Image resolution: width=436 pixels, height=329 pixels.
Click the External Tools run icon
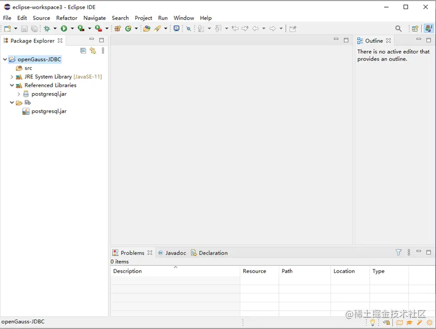tap(98, 28)
